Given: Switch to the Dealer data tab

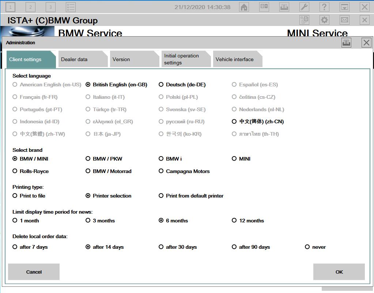Looking at the screenshot, I should [x=83, y=59].
